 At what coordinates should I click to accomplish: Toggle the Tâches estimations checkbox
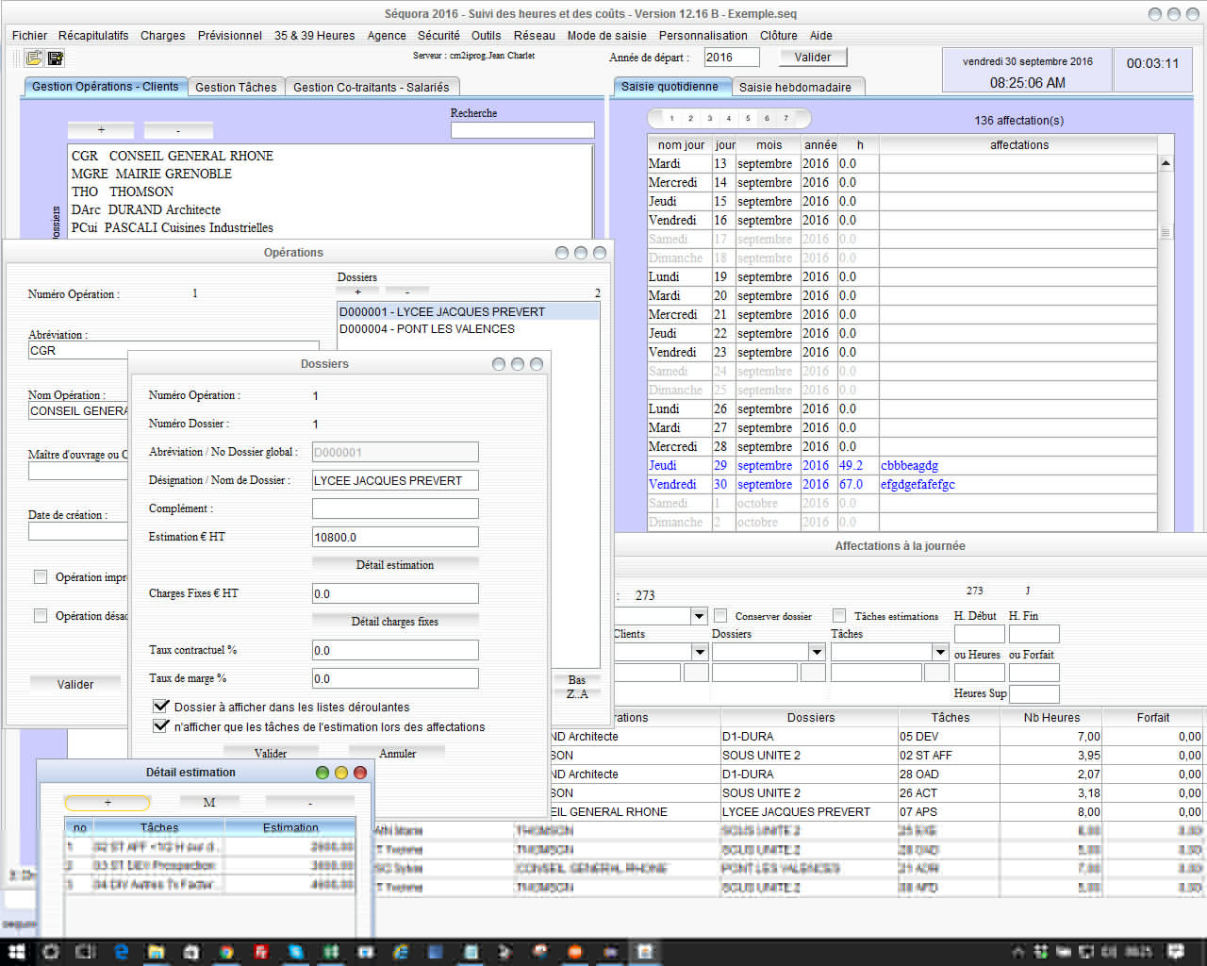click(x=839, y=616)
